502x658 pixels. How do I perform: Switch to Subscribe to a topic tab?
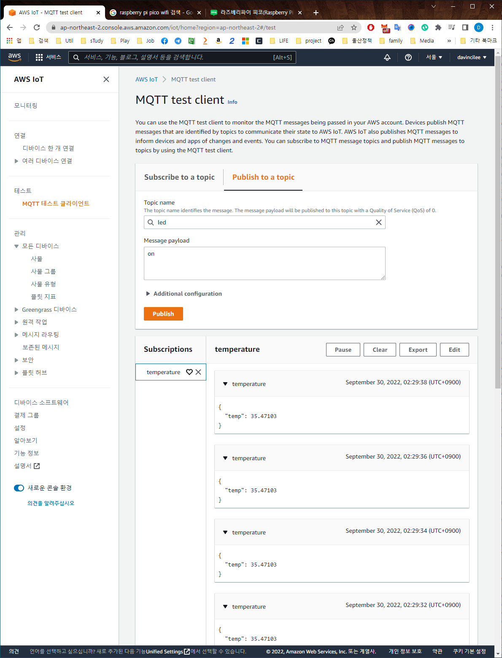tap(179, 177)
